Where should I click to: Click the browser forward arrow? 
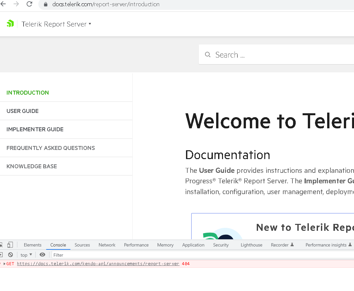coord(16,4)
